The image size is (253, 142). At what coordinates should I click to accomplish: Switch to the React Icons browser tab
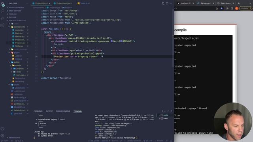tap(226, 3)
